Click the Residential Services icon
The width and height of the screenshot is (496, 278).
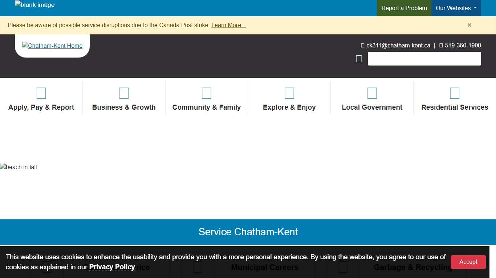455,93
